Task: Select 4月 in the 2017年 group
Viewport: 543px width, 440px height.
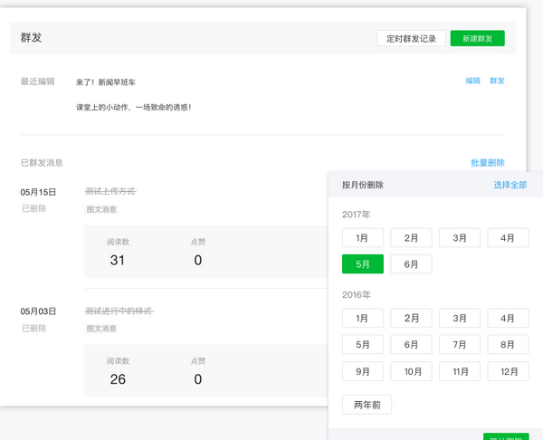Action: coord(508,238)
